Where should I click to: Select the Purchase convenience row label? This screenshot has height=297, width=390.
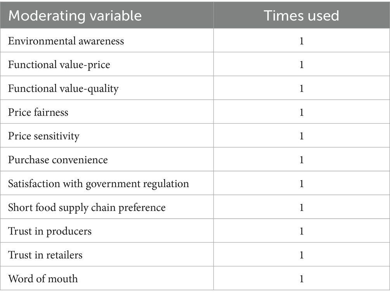point(58,160)
